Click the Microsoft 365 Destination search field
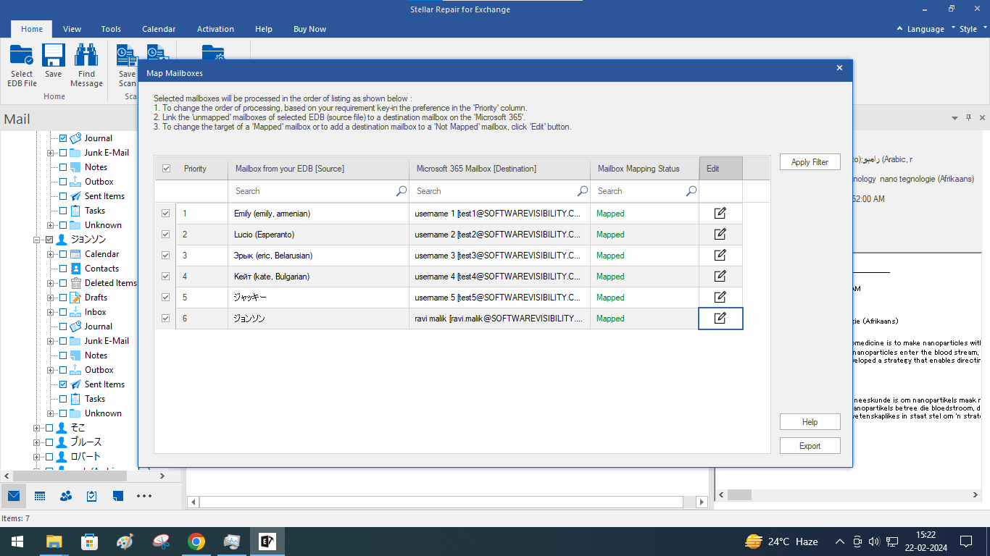The image size is (990, 556). click(x=499, y=191)
